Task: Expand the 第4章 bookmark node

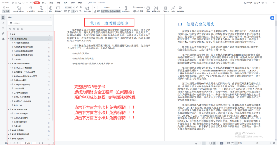Action: click(9, 130)
